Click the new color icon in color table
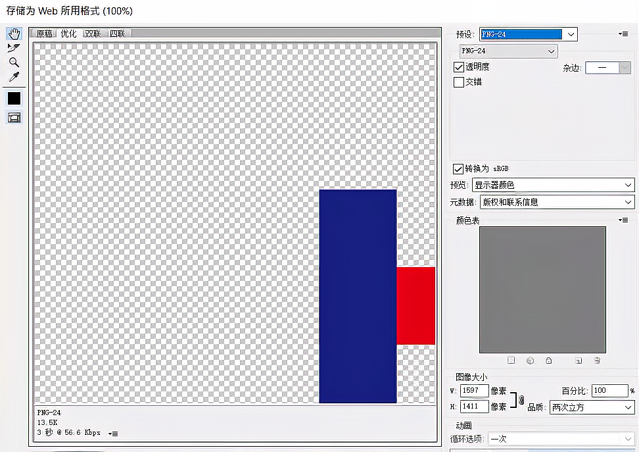 [579, 360]
